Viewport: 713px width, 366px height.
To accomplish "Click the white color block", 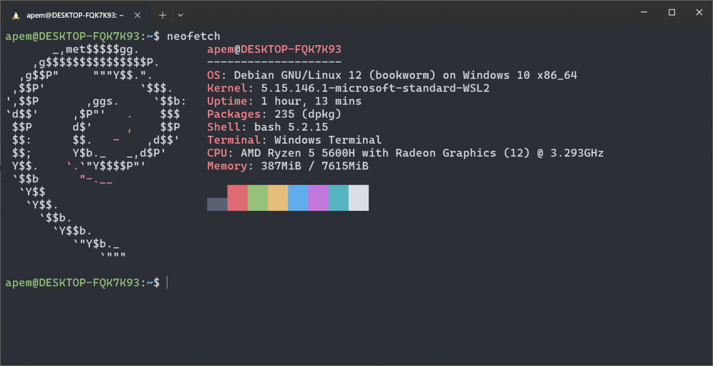I will tap(359, 197).
